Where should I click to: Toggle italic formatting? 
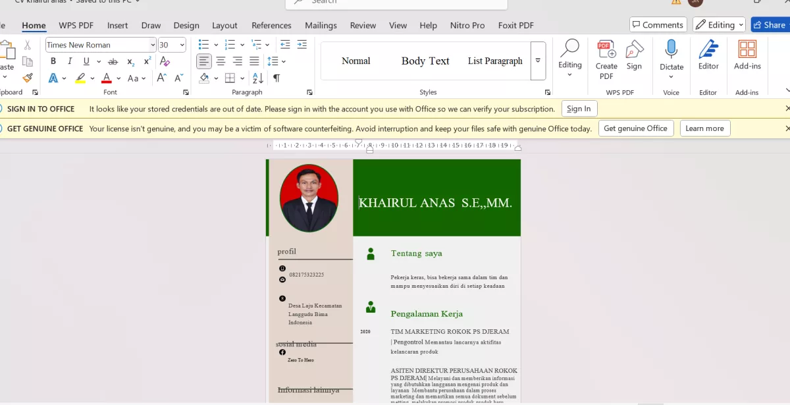point(70,61)
